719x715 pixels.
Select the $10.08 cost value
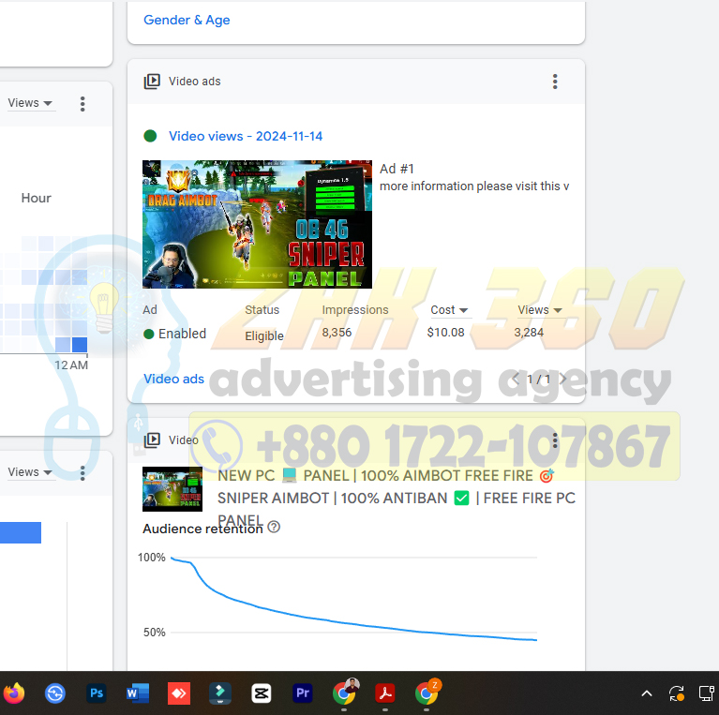[445, 333]
